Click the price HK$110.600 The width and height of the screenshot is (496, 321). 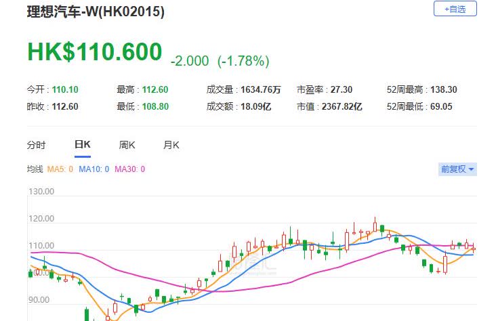tap(95, 52)
